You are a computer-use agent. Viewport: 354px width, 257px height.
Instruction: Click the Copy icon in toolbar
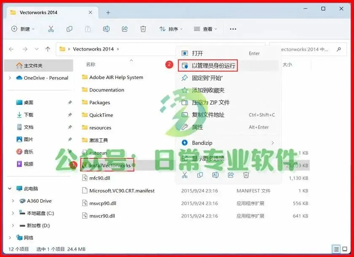pyautogui.click(x=69, y=29)
